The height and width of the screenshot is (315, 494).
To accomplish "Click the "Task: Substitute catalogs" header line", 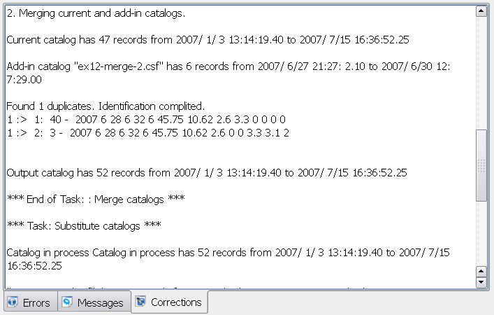I will 84,225.
